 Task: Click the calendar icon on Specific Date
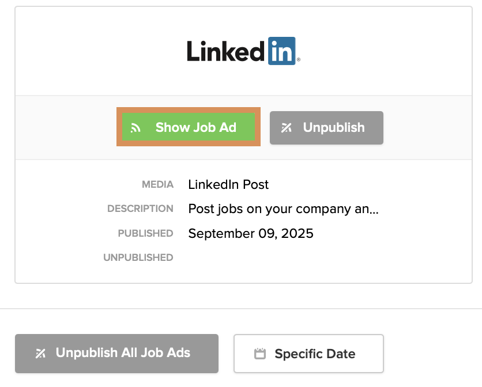tap(260, 354)
